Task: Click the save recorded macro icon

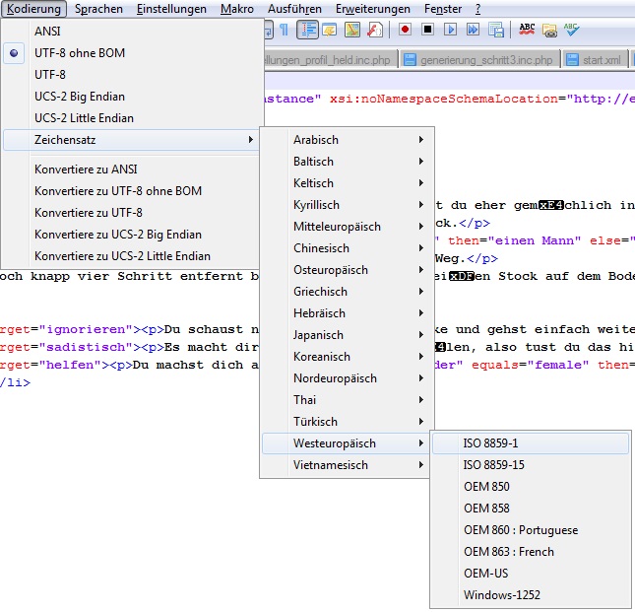Action: tap(495, 30)
